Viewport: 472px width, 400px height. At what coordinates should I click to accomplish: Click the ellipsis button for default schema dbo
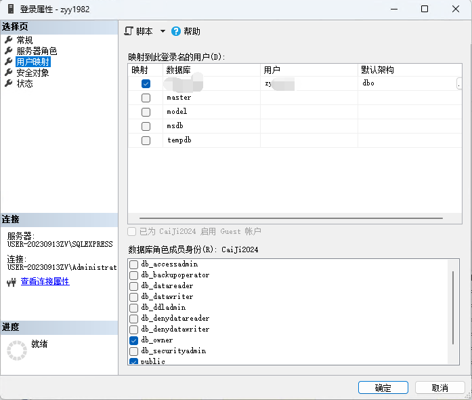[x=459, y=83]
